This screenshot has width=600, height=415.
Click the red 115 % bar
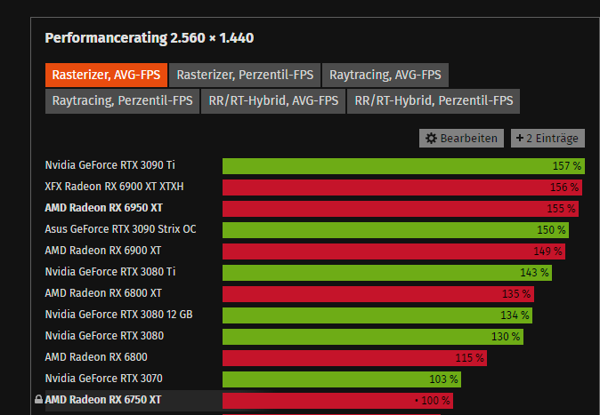[354, 358]
